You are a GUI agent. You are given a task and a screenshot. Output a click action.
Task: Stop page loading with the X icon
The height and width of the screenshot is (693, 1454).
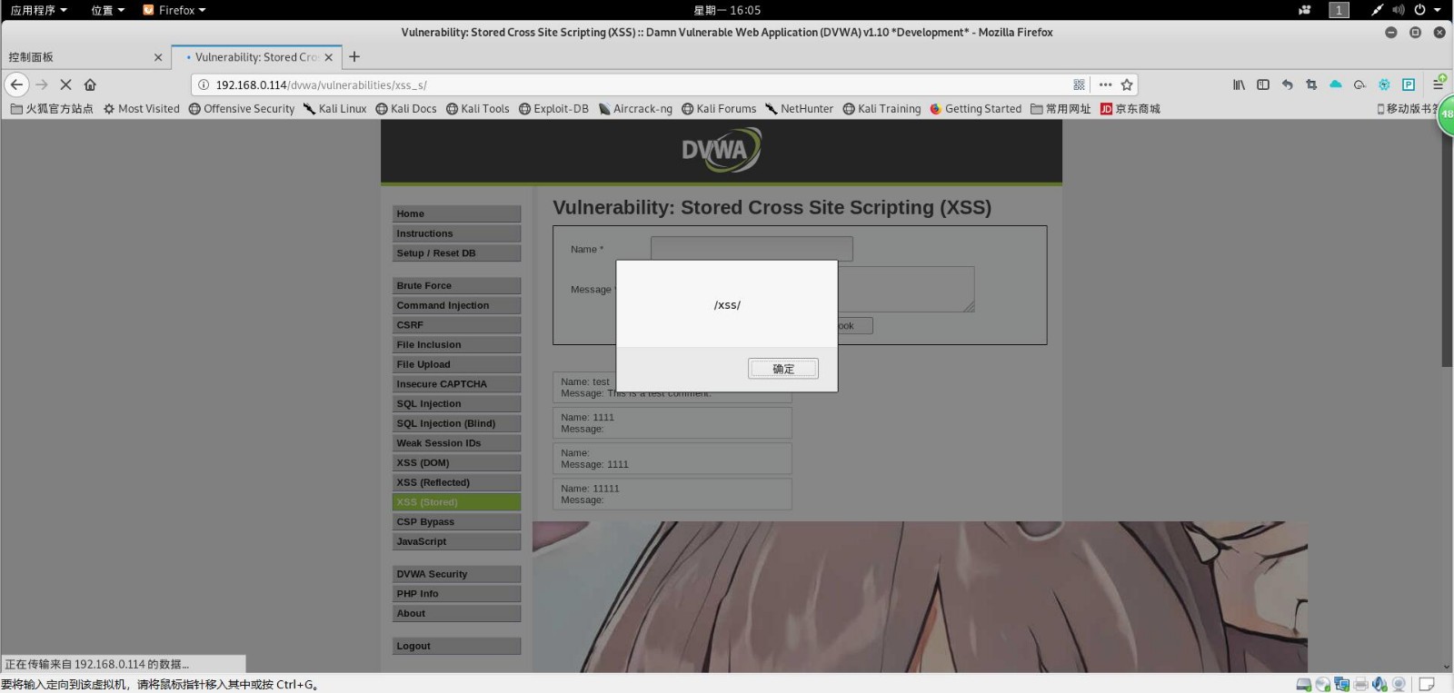pyautogui.click(x=65, y=84)
